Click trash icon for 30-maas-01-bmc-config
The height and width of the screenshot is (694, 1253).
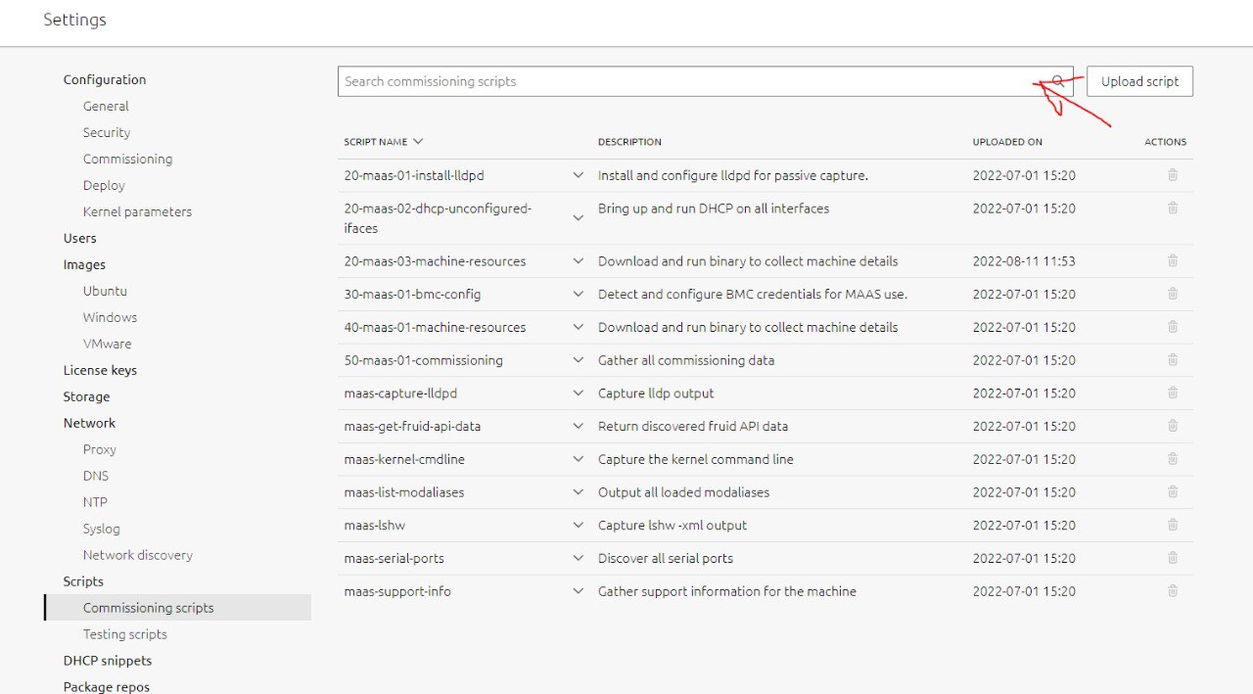[1173, 294]
